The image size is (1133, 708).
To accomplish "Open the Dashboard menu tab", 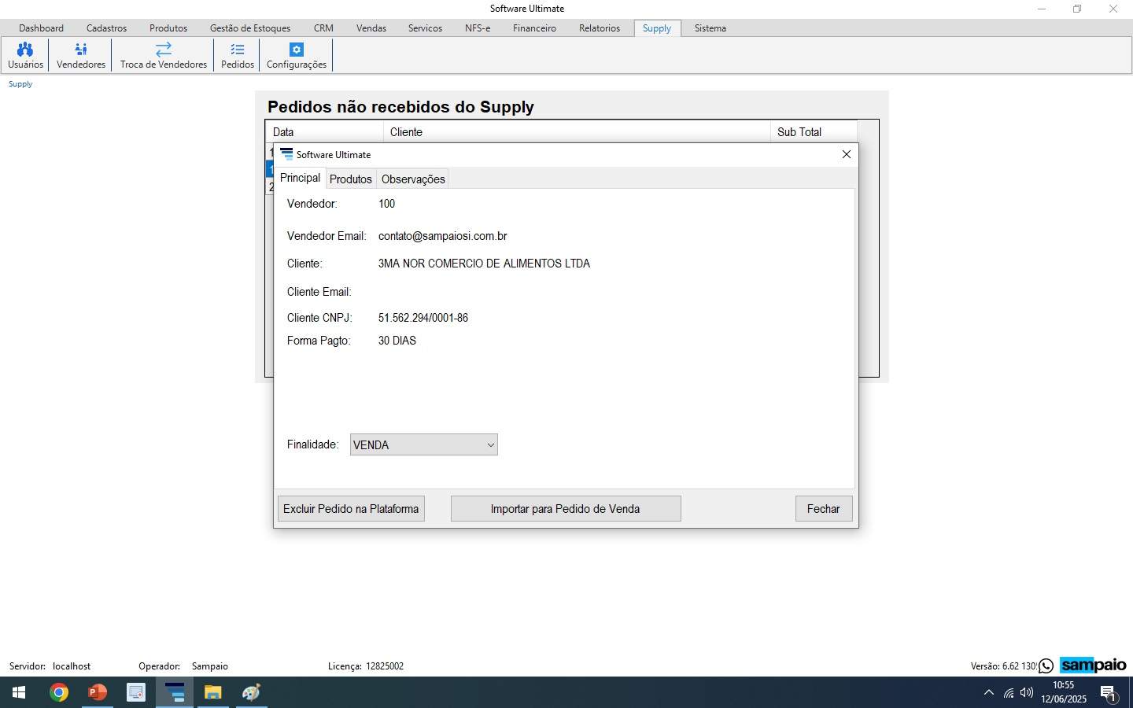I will [41, 28].
